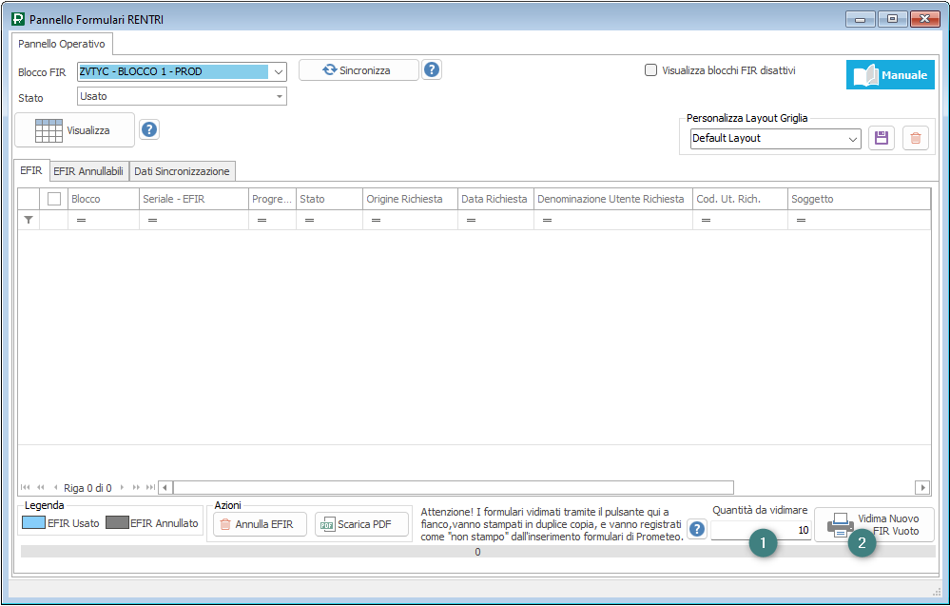
Task: Click the help icon next to Sincronizza
Action: (432, 69)
